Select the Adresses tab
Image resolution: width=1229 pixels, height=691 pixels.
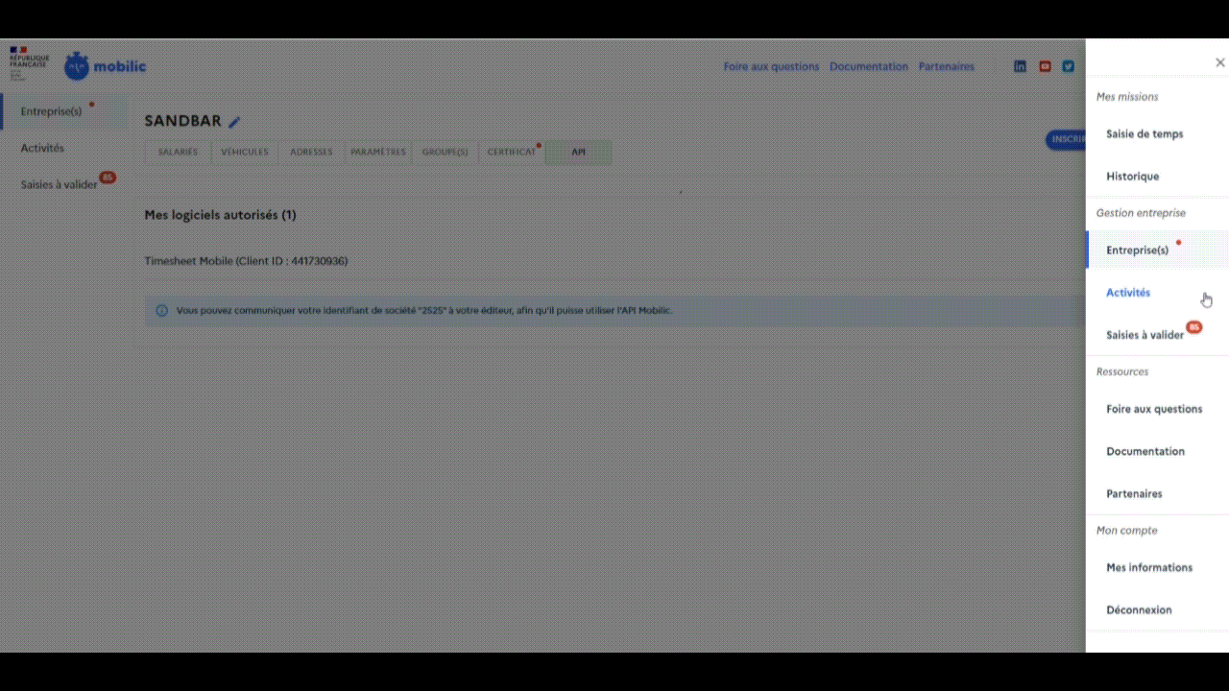pos(311,152)
